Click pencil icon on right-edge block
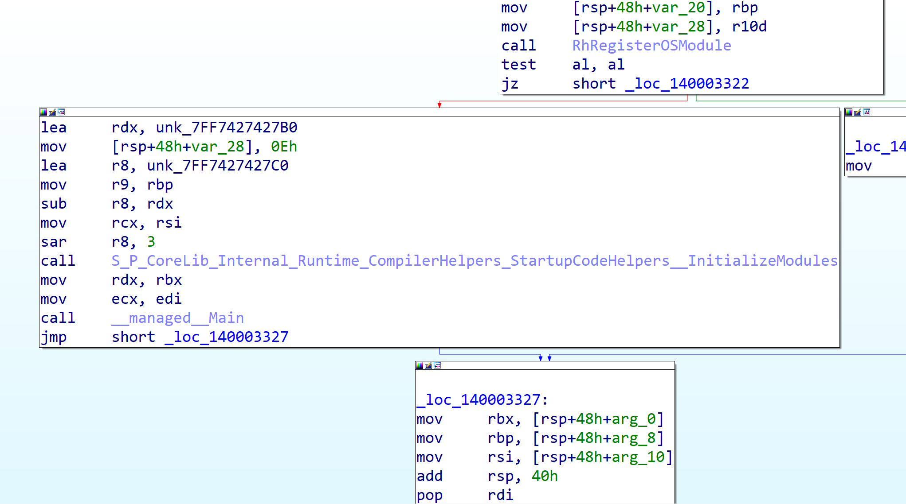This screenshot has width=906, height=504. pos(858,112)
